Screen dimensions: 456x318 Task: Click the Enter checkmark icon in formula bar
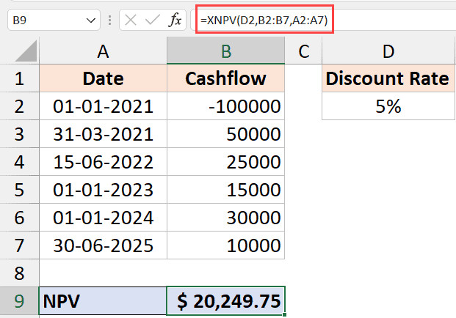coord(153,21)
